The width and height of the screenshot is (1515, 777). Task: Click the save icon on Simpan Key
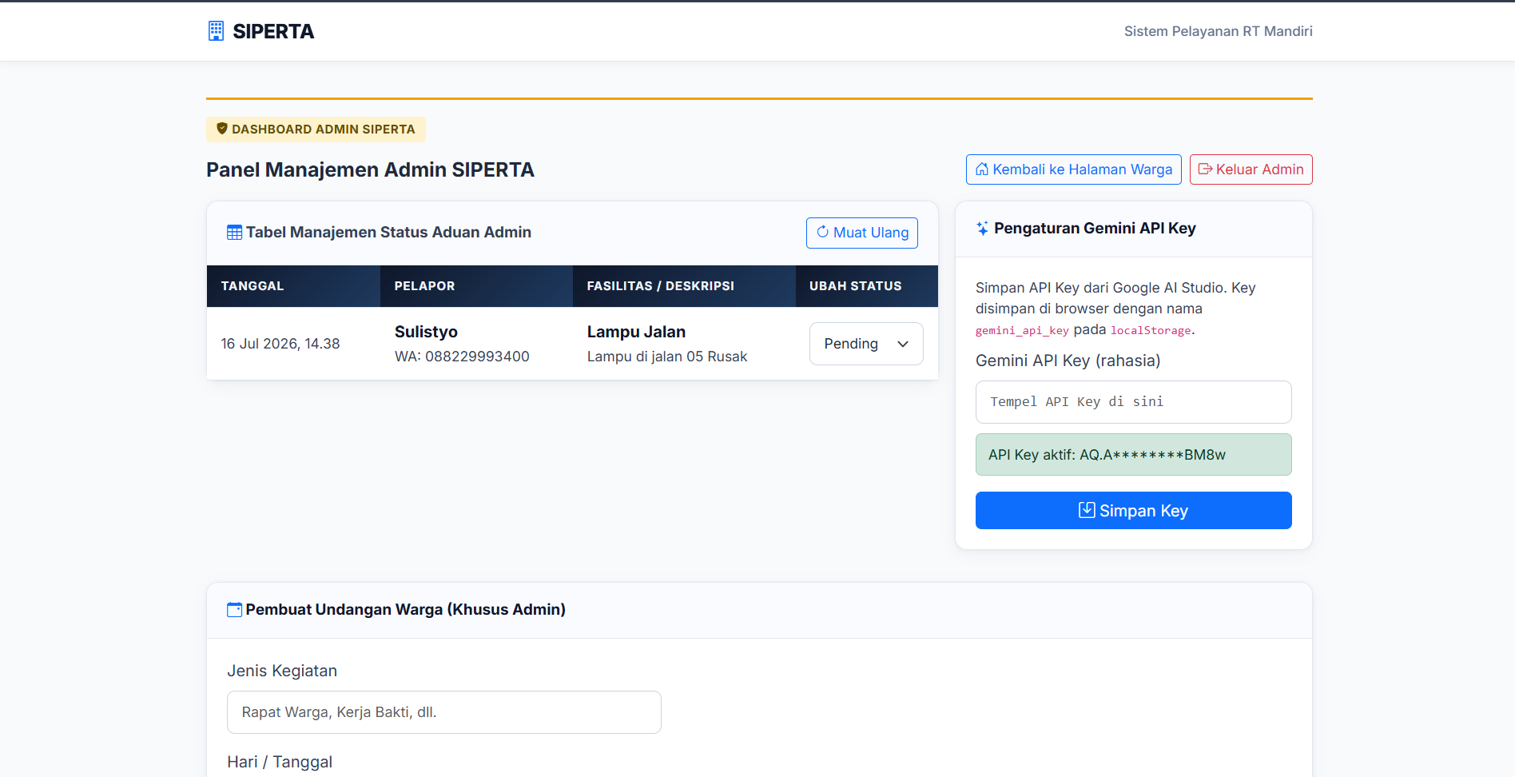coord(1087,510)
